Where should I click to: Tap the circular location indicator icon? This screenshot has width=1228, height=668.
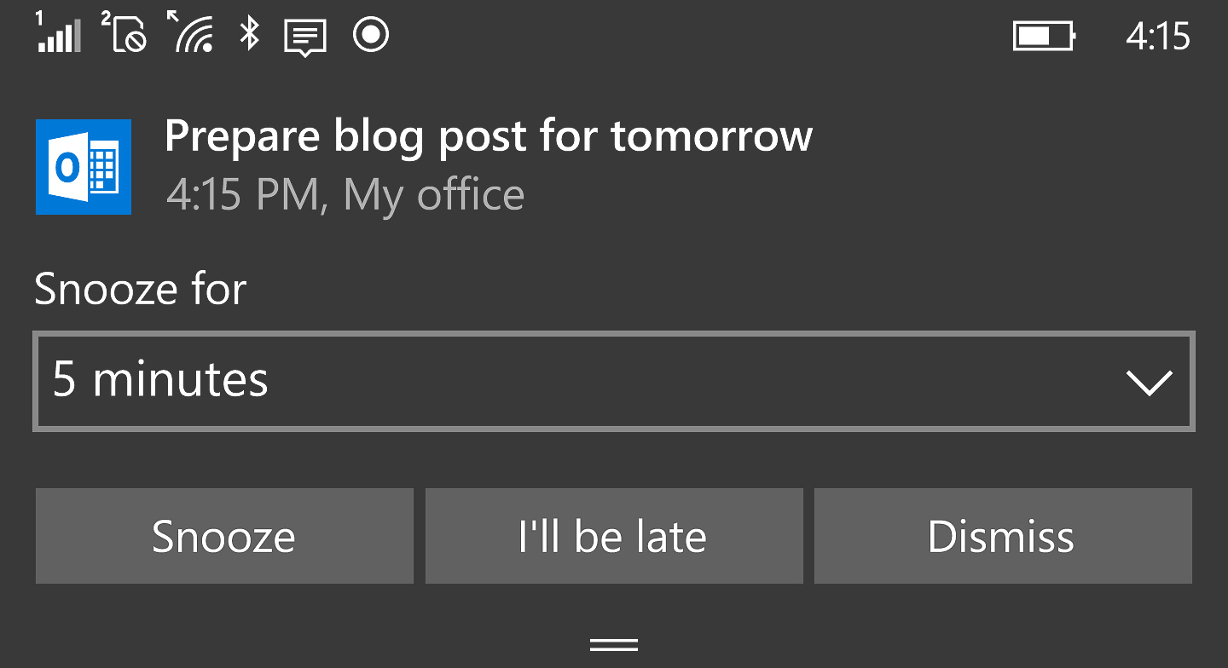tap(371, 35)
